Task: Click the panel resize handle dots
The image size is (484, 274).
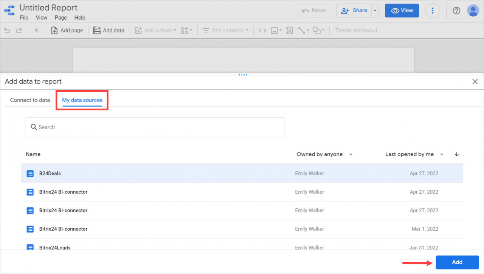Action: click(x=243, y=75)
